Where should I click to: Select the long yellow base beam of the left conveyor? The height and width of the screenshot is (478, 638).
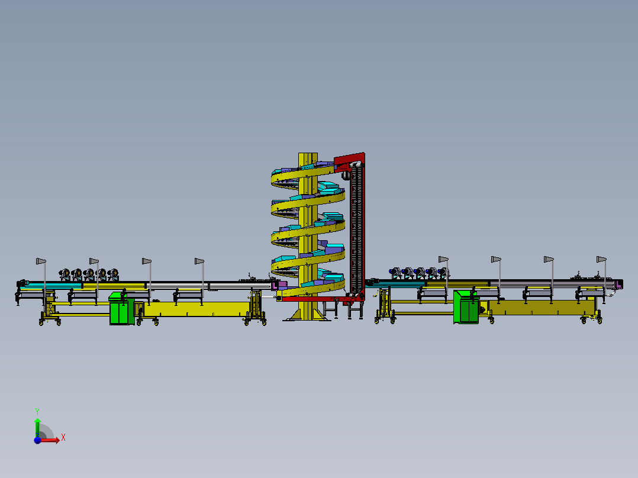point(197,309)
